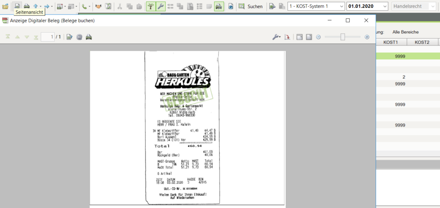Toggle the tree view toolbar button
The height and width of the screenshot is (208, 440).
(x=151, y=6)
